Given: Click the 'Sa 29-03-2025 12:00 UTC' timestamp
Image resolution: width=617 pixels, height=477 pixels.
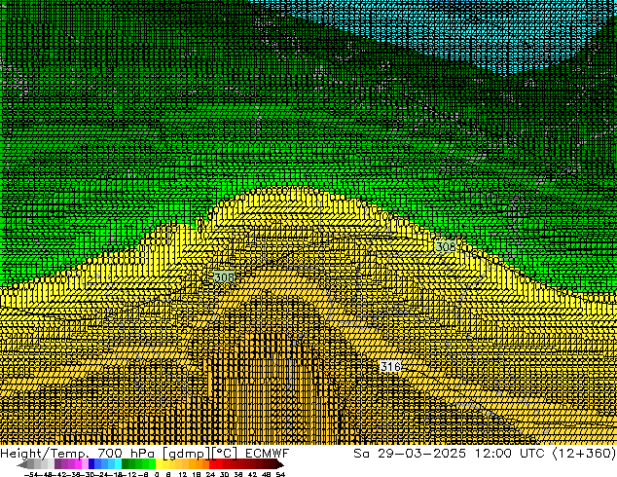Looking at the screenshot, I should click(x=449, y=454).
